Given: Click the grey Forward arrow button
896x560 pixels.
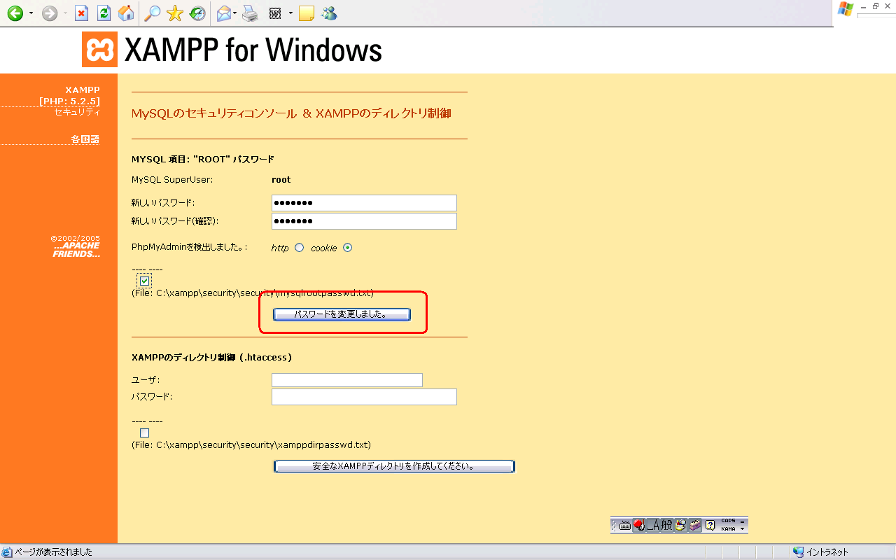Looking at the screenshot, I should tap(49, 13).
